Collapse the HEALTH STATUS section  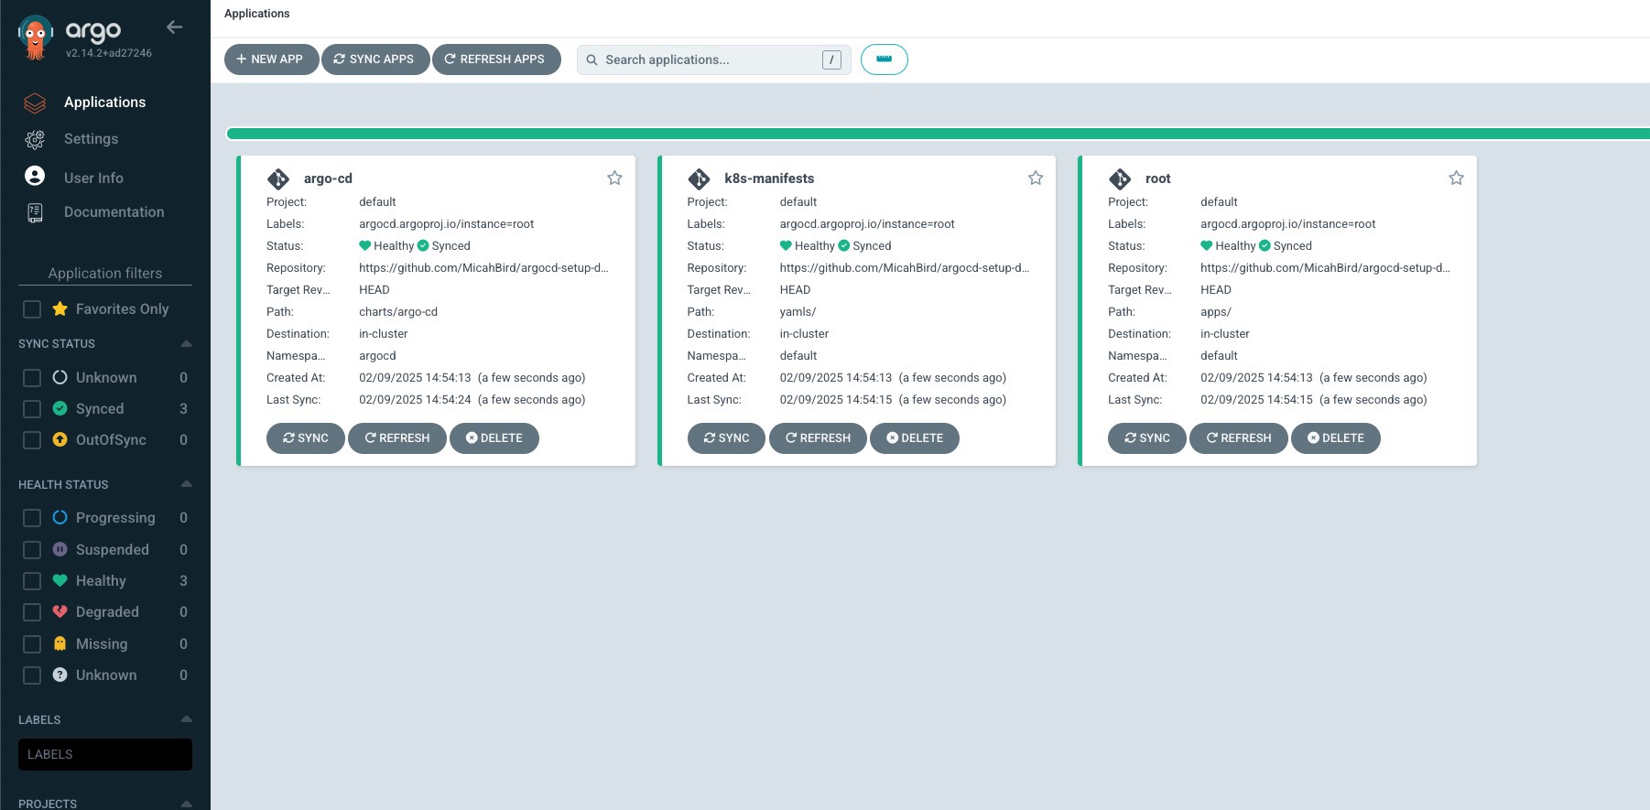point(186,483)
